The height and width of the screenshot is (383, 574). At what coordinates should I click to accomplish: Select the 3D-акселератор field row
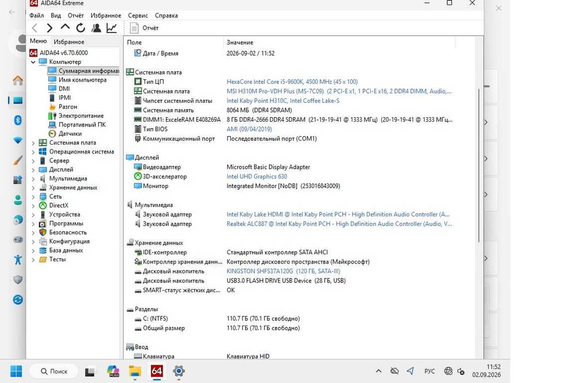[289, 176]
